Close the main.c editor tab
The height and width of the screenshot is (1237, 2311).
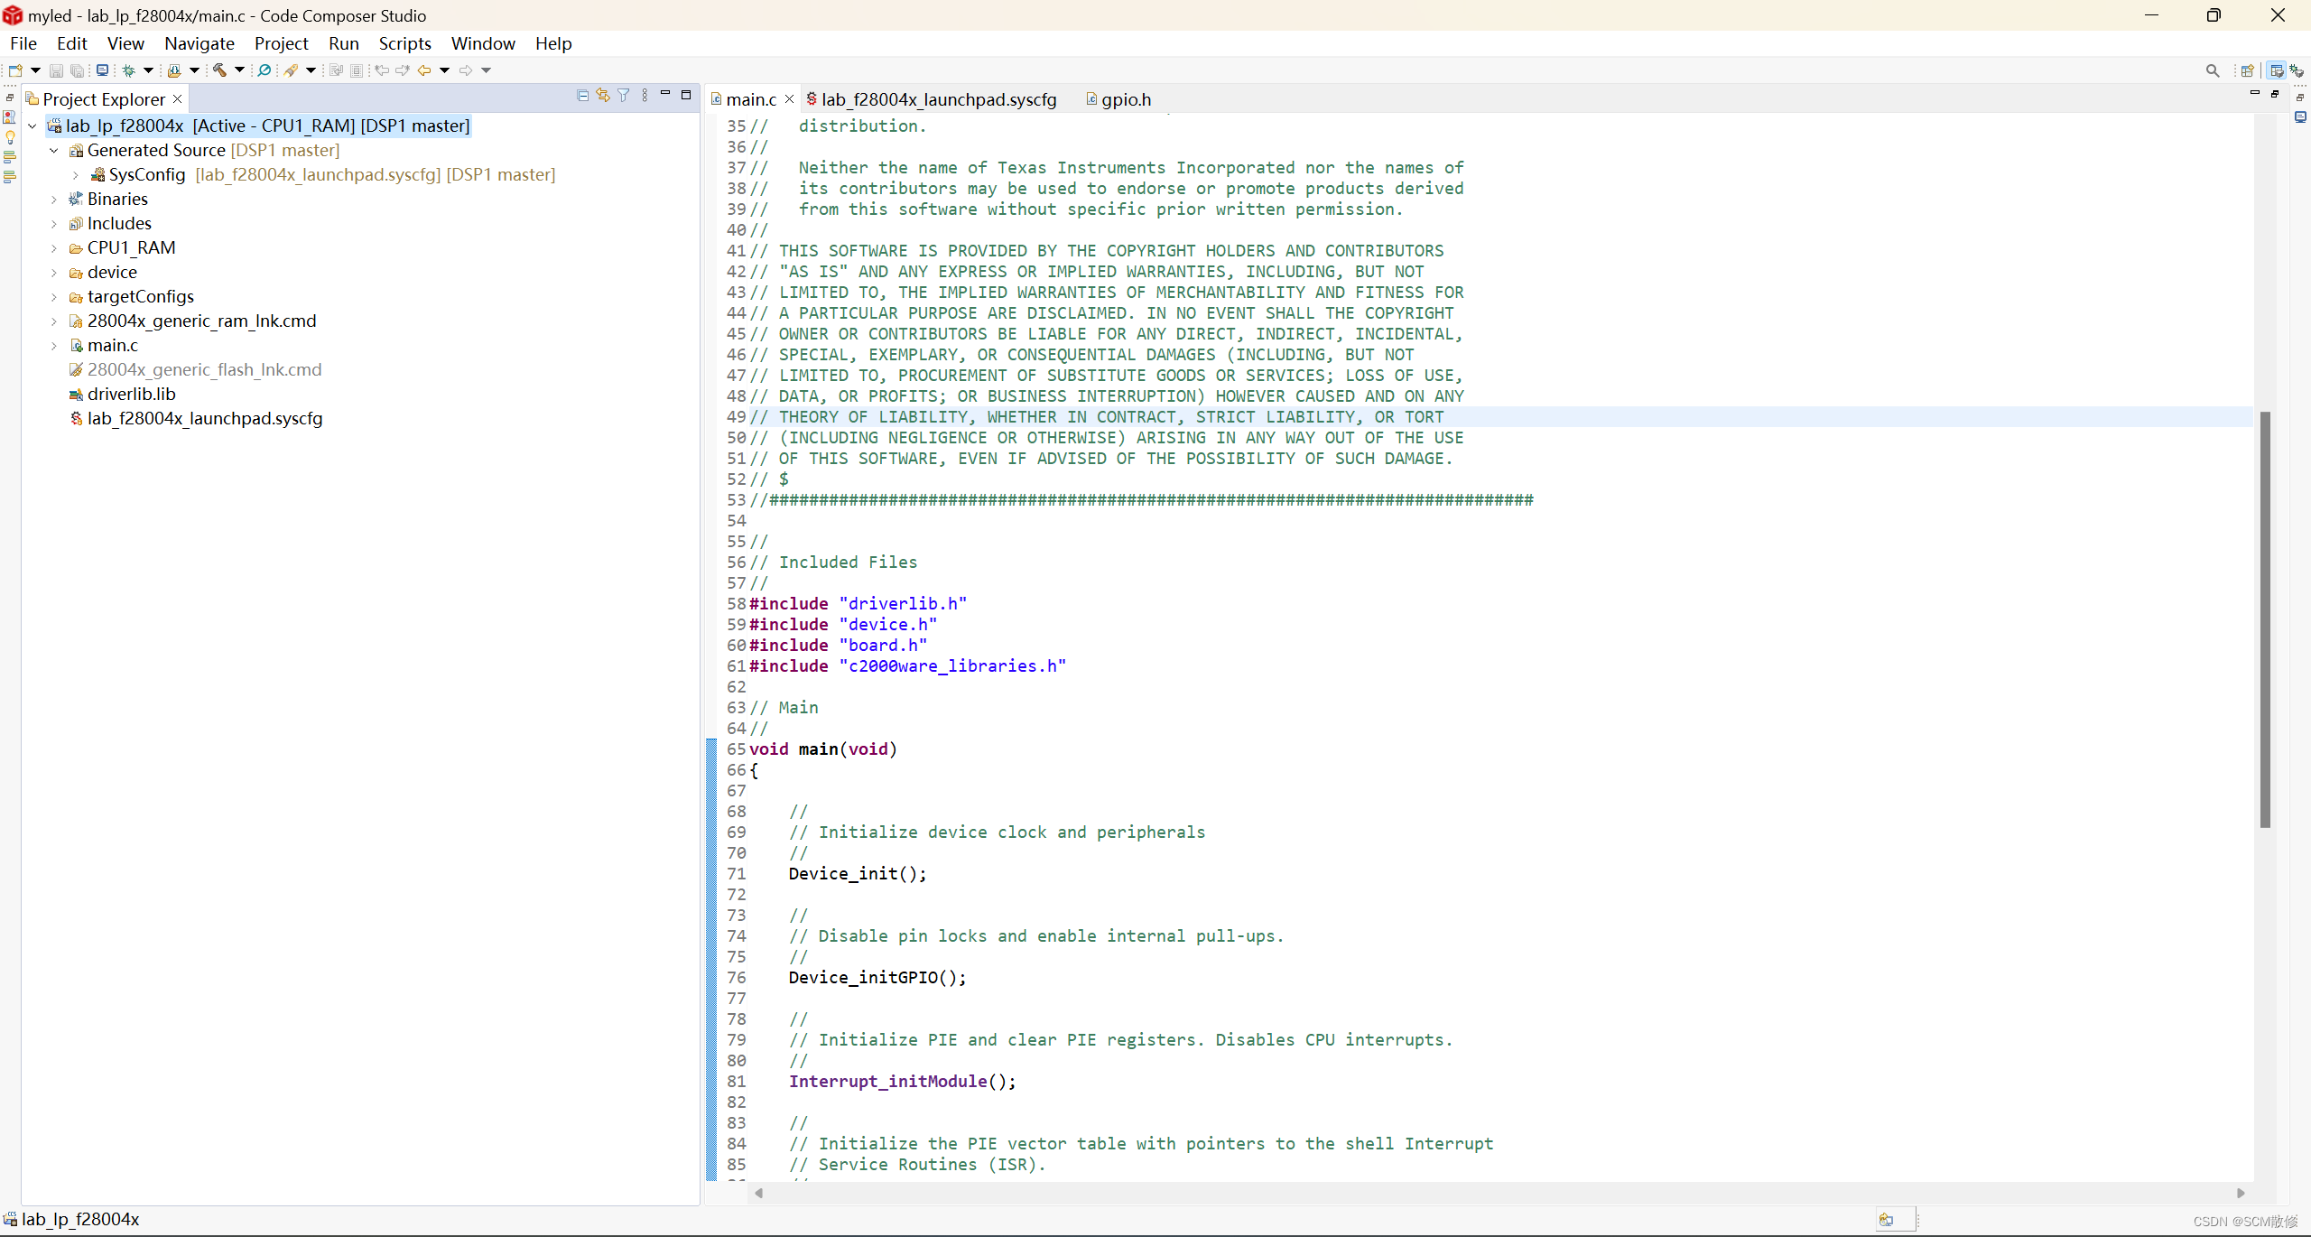click(x=790, y=99)
